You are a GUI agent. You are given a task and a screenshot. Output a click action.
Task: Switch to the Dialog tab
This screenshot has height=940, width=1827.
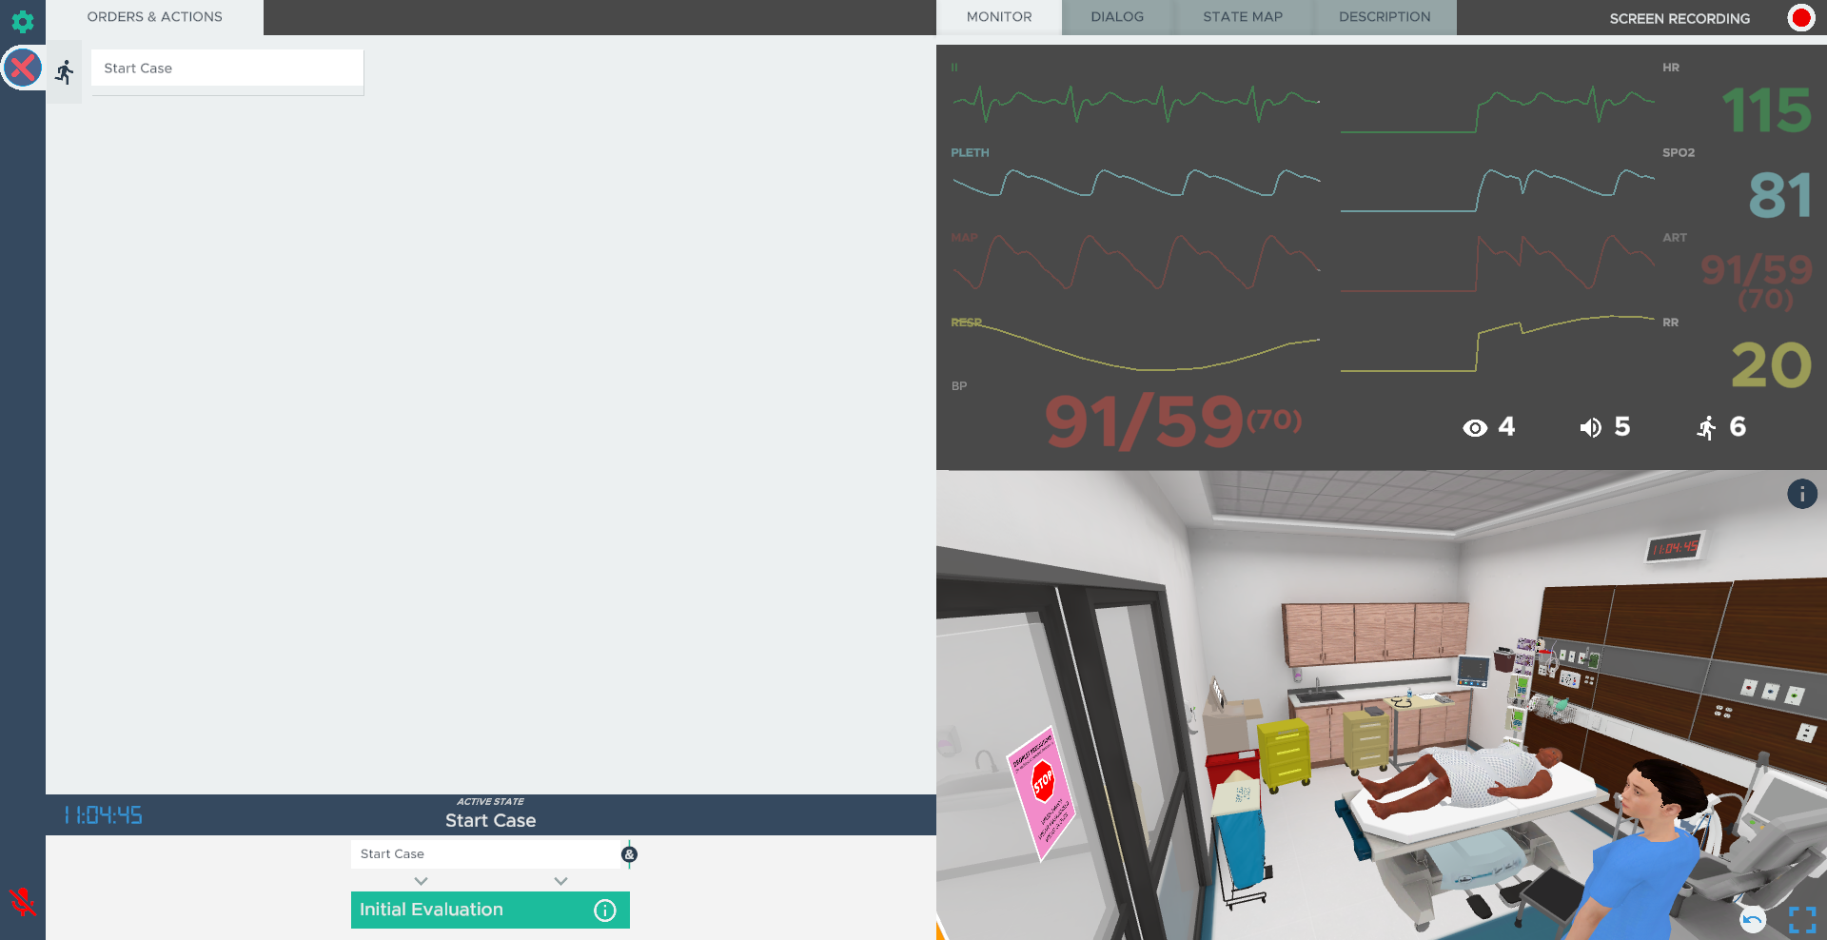[1117, 17]
